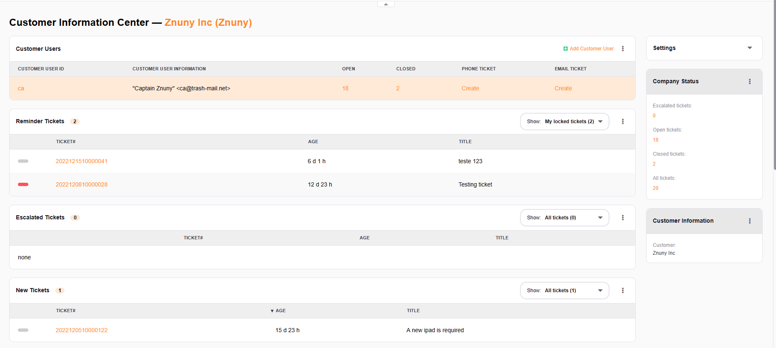Create a phone ticket for Captain Znuny

click(x=470, y=88)
